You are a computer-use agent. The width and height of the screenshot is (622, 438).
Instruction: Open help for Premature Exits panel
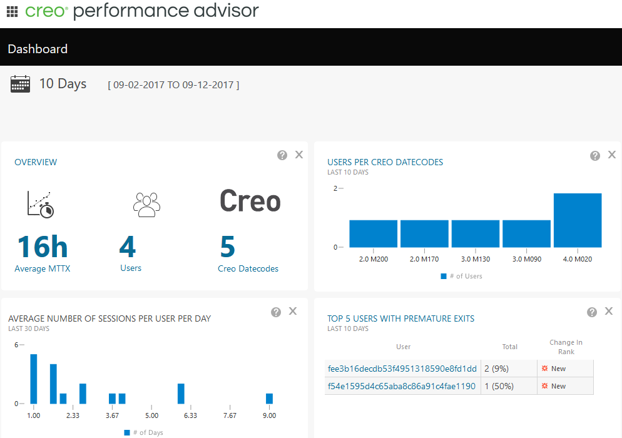click(x=592, y=312)
